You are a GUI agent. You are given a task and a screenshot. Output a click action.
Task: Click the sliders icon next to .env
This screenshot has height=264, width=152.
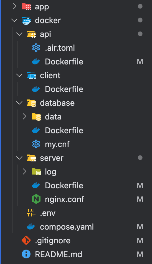[x=31, y=213]
